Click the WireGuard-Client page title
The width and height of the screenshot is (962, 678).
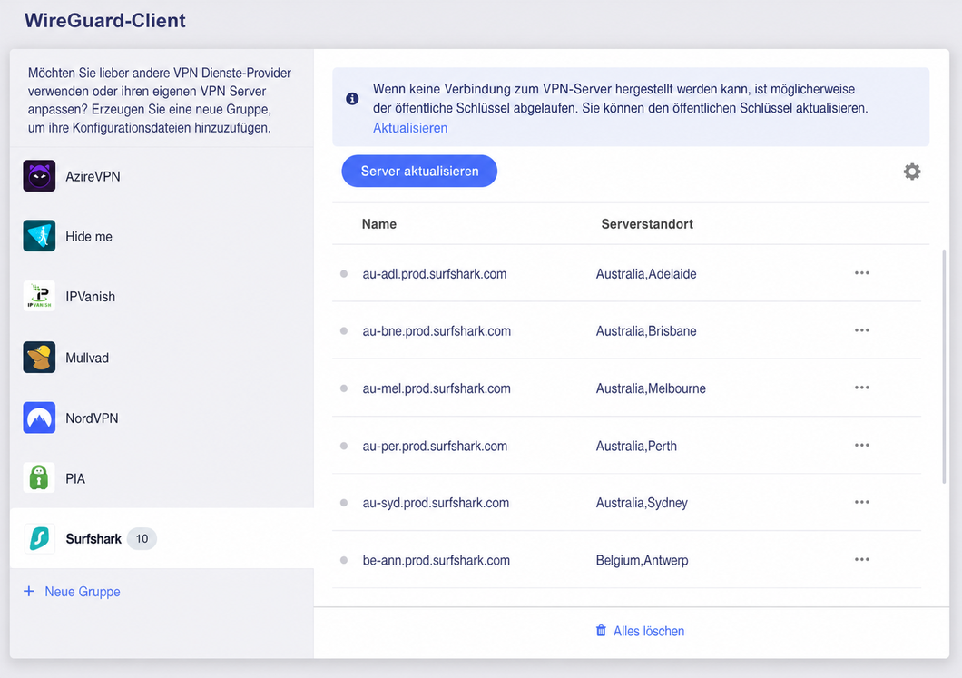point(105,20)
